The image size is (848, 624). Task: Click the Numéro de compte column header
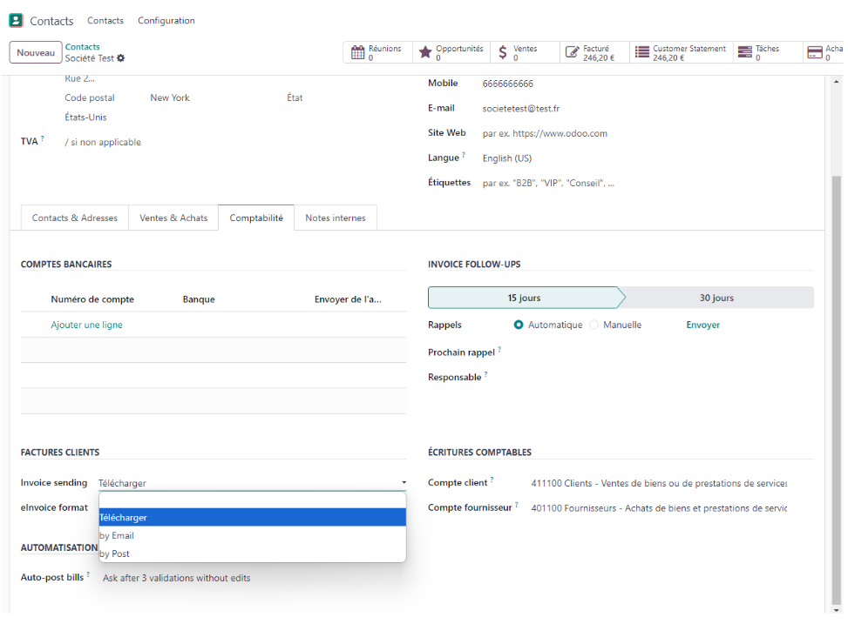(92, 299)
